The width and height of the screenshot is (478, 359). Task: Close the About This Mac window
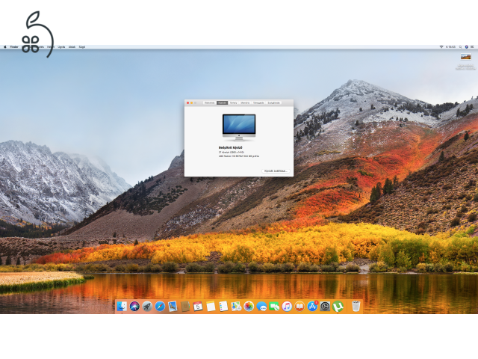[x=187, y=103]
